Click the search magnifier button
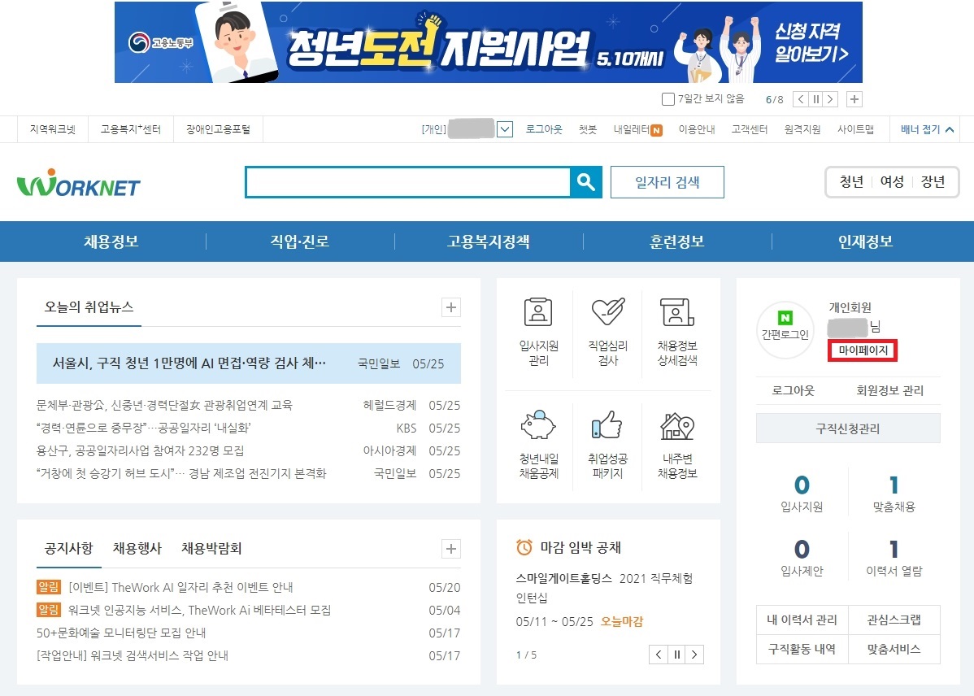This screenshot has width=974, height=696. (x=585, y=182)
